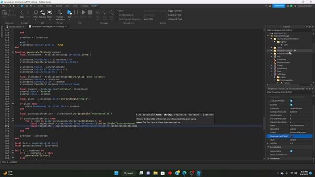Click the weather widget on the taskbar

coord(8,173)
